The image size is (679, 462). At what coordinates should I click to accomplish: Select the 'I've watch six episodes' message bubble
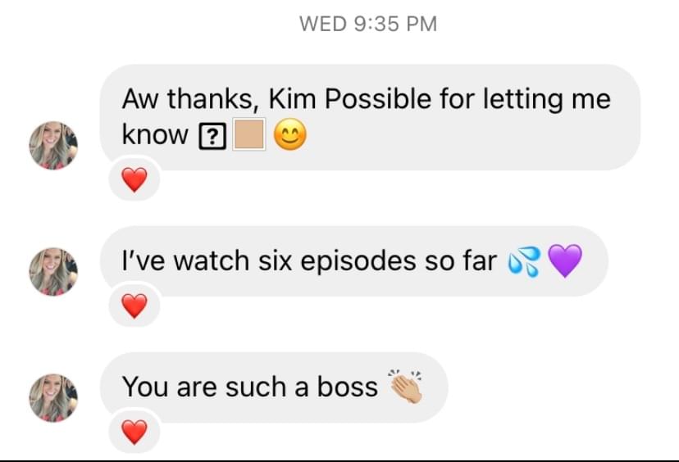353,260
